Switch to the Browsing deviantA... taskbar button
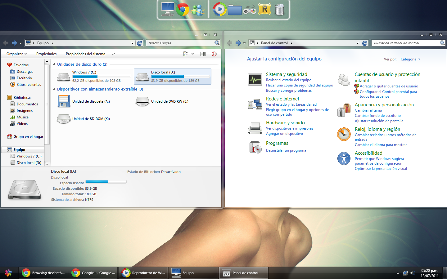The width and height of the screenshot is (447, 279). tap(43, 273)
